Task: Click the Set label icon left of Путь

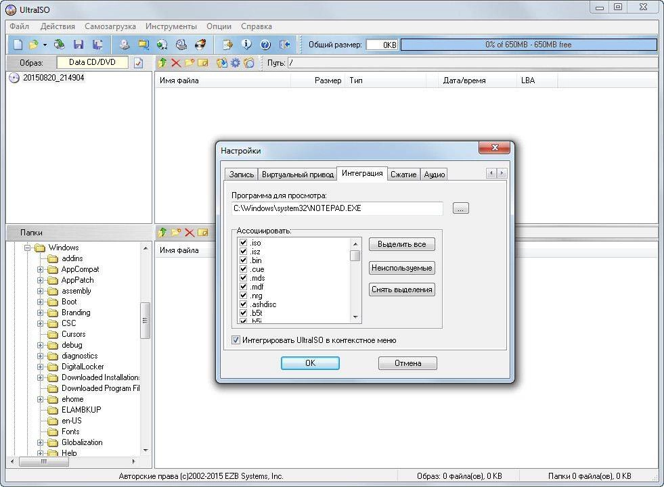Action: 249,63
